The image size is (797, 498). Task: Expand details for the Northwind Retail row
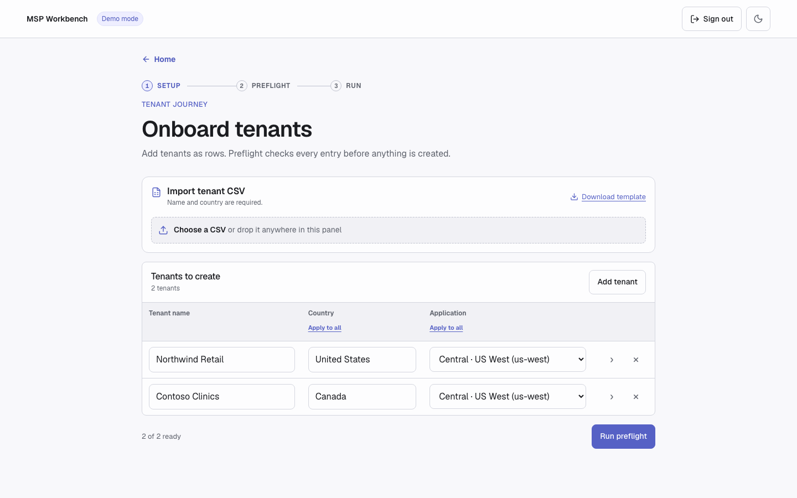coord(612,360)
